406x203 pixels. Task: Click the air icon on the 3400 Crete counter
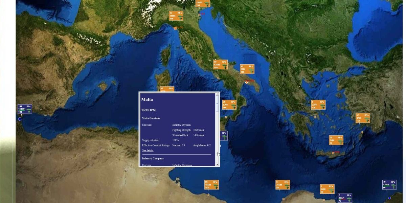(x=341, y=143)
